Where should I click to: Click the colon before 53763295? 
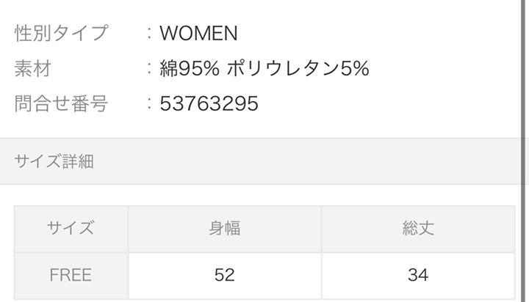149,103
